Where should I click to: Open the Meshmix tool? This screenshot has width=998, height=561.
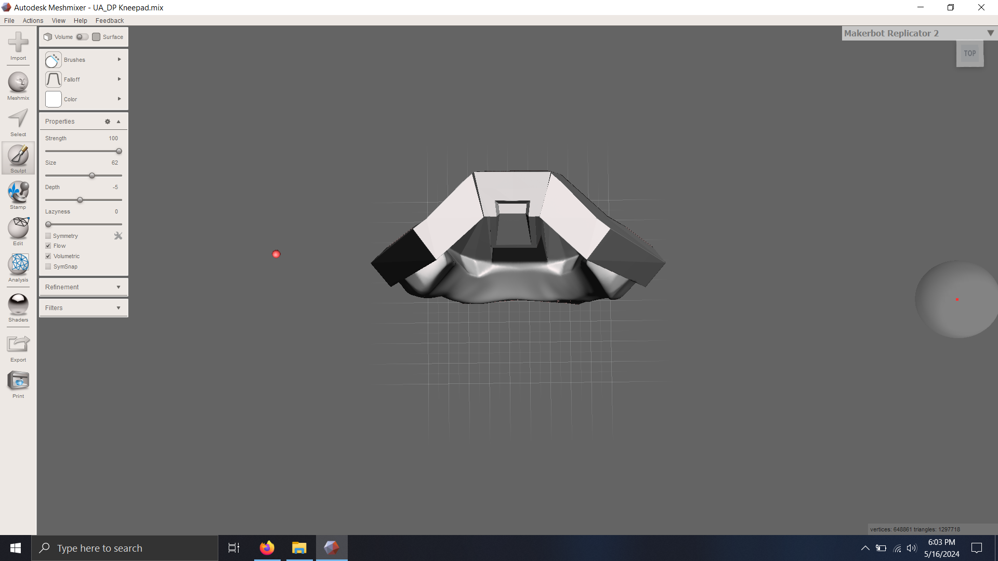pyautogui.click(x=18, y=86)
